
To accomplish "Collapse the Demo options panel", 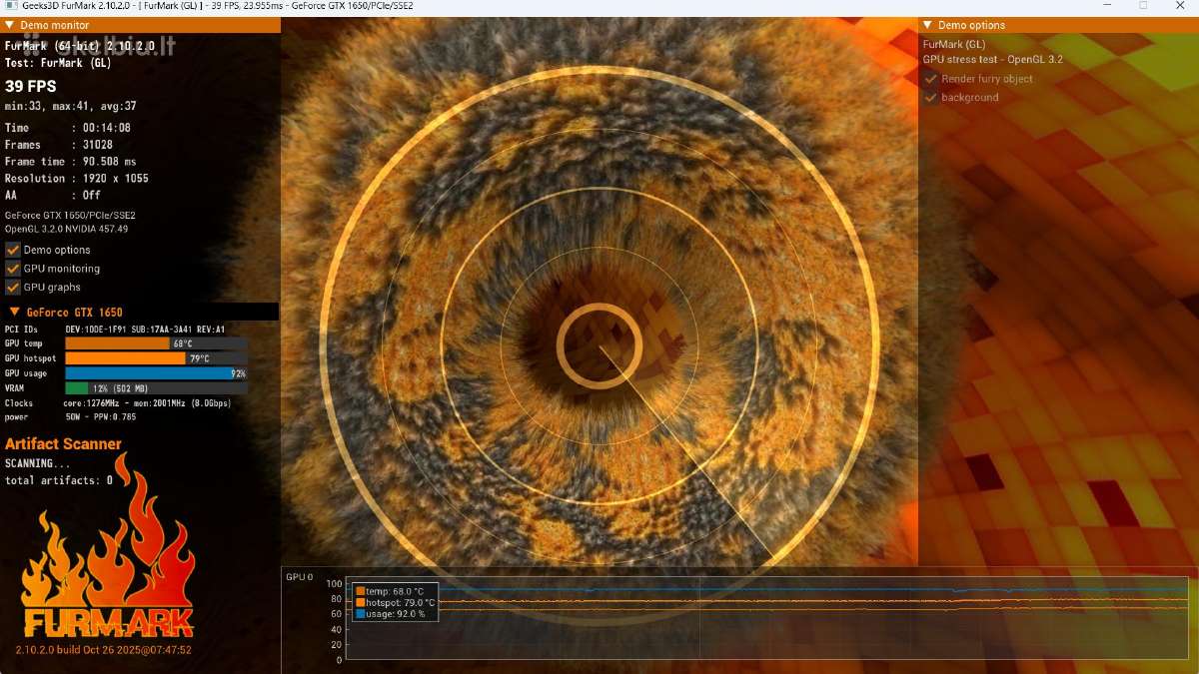I will tap(927, 25).
